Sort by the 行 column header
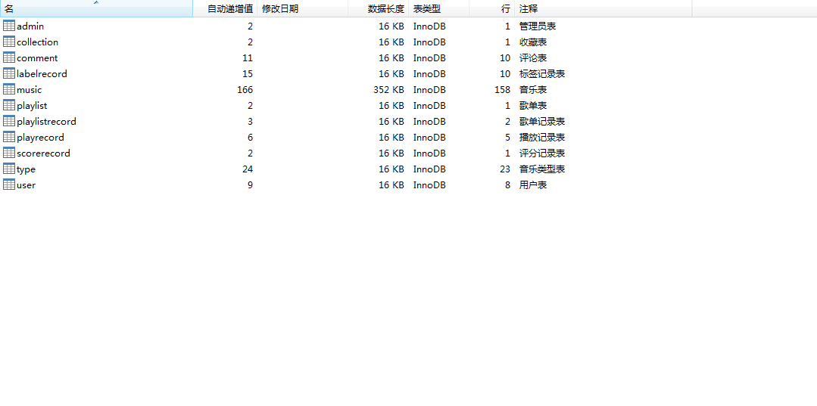The image size is (817, 406). pos(492,9)
